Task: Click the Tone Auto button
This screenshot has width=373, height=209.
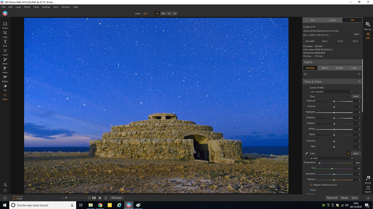Action: coord(356,96)
